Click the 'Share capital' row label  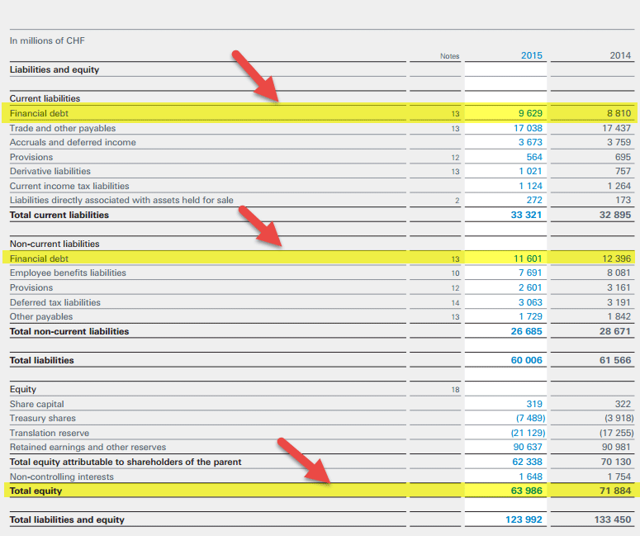[x=36, y=404]
